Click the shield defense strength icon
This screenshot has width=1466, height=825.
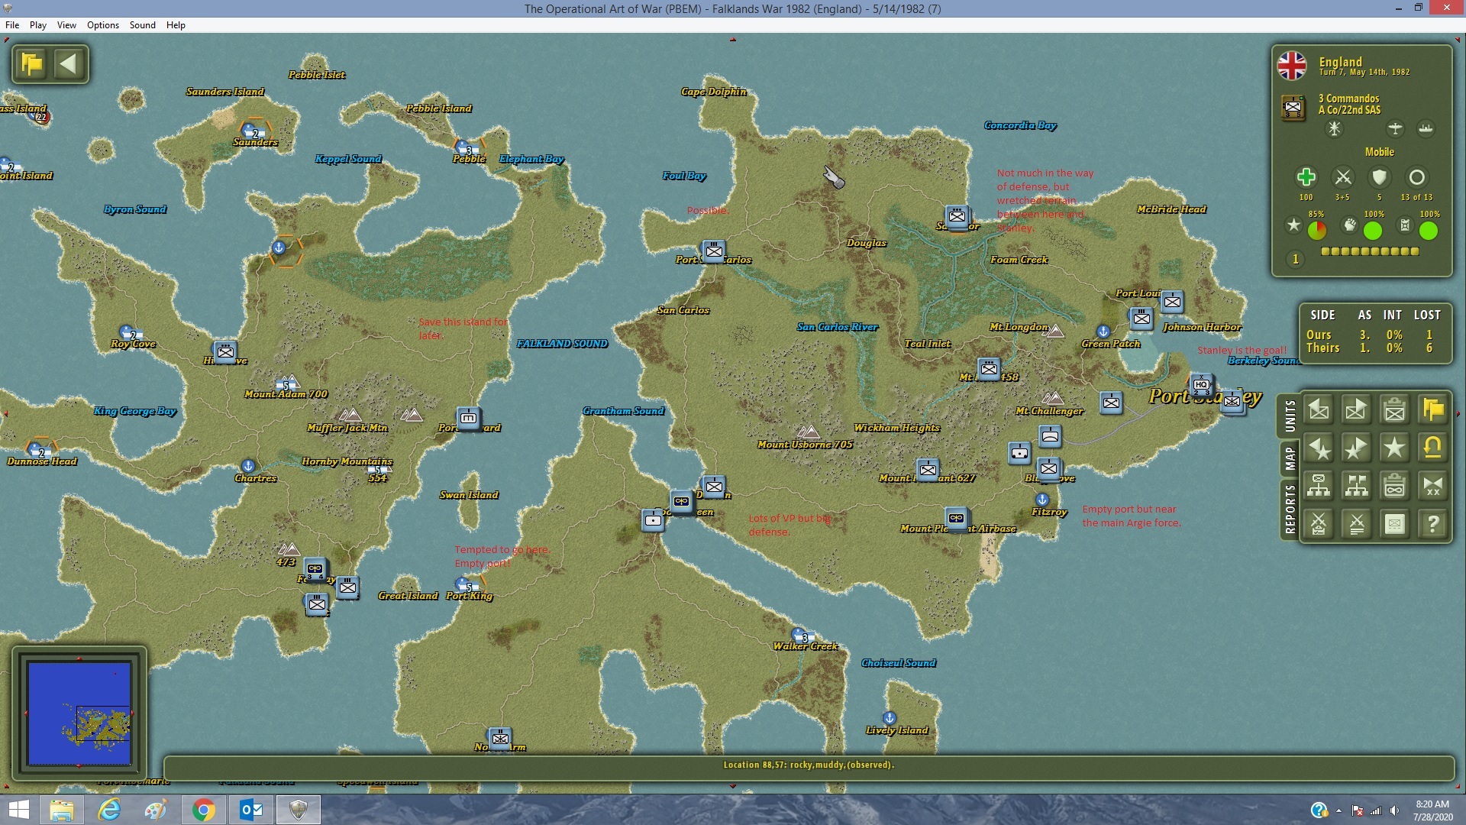[1379, 177]
